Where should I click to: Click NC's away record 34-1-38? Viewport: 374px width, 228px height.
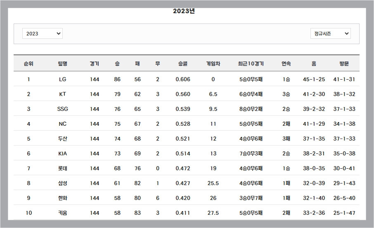point(344,124)
